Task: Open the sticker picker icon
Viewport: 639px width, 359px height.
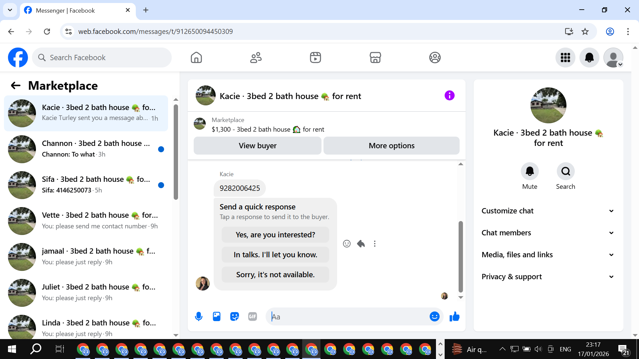Action: click(235, 316)
